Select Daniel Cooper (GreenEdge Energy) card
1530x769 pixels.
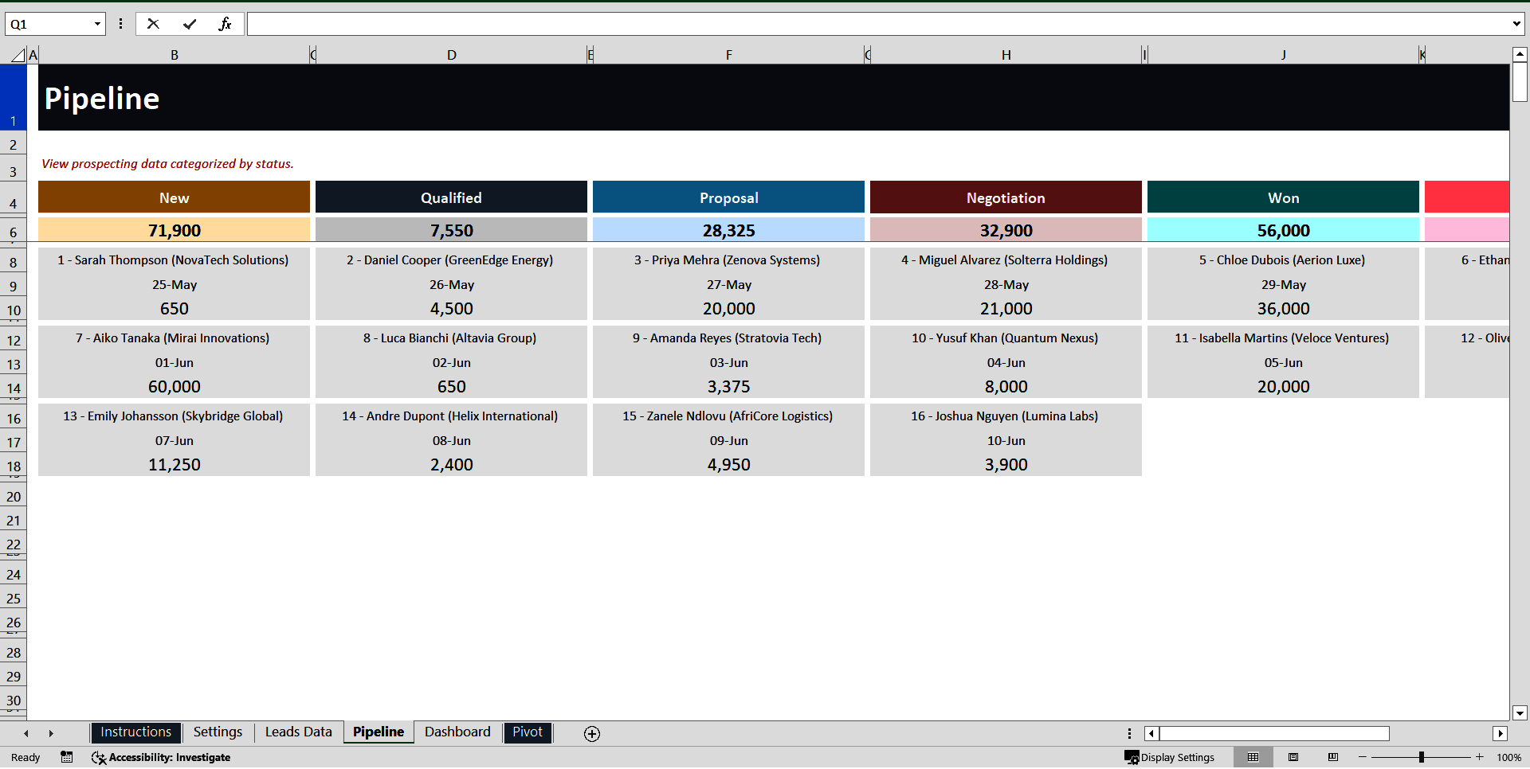click(x=452, y=260)
